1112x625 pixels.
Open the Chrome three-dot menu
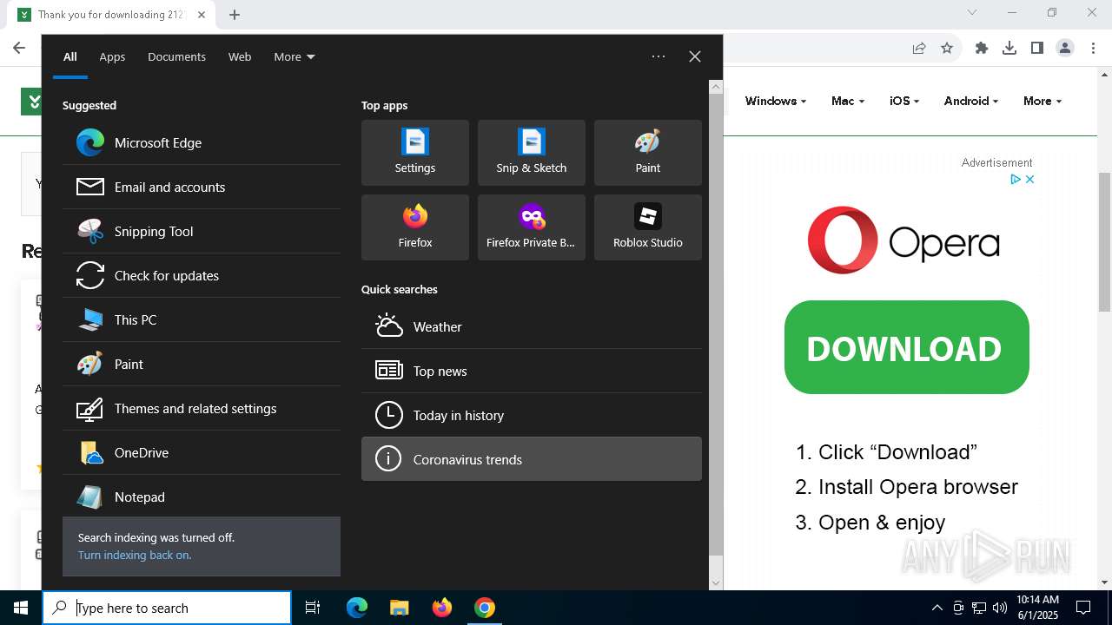tap(1093, 48)
